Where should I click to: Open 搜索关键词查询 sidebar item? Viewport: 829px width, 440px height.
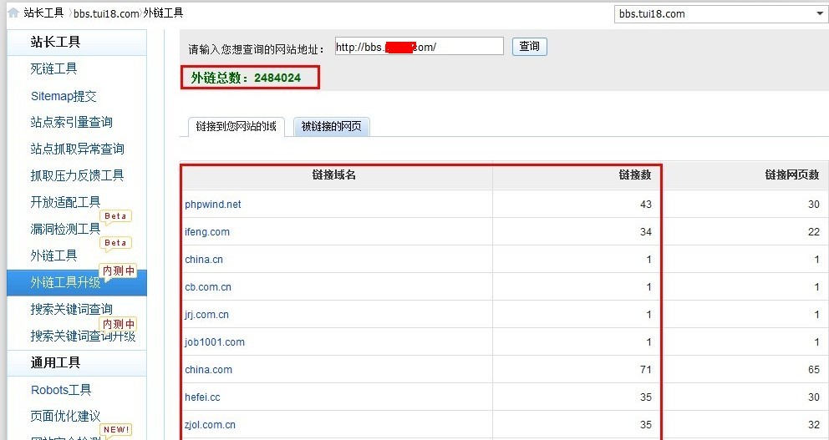pyautogui.click(x=71, y=310)
